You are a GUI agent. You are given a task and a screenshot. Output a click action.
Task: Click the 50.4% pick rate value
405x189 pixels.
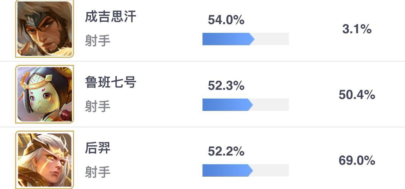click(x=357, y=95)
